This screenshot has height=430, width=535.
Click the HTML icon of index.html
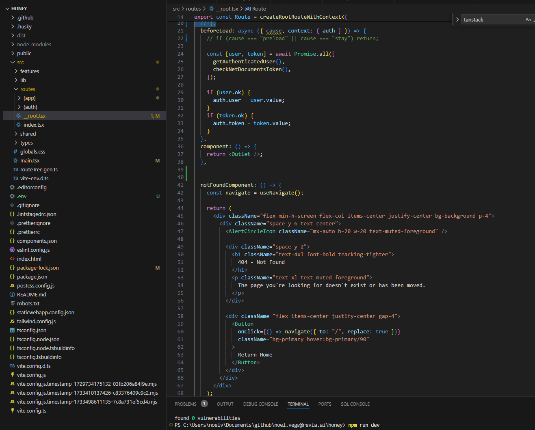[12, 259]
